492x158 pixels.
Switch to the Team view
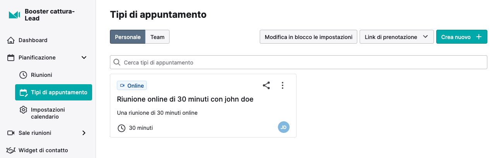tap(158, 37)
